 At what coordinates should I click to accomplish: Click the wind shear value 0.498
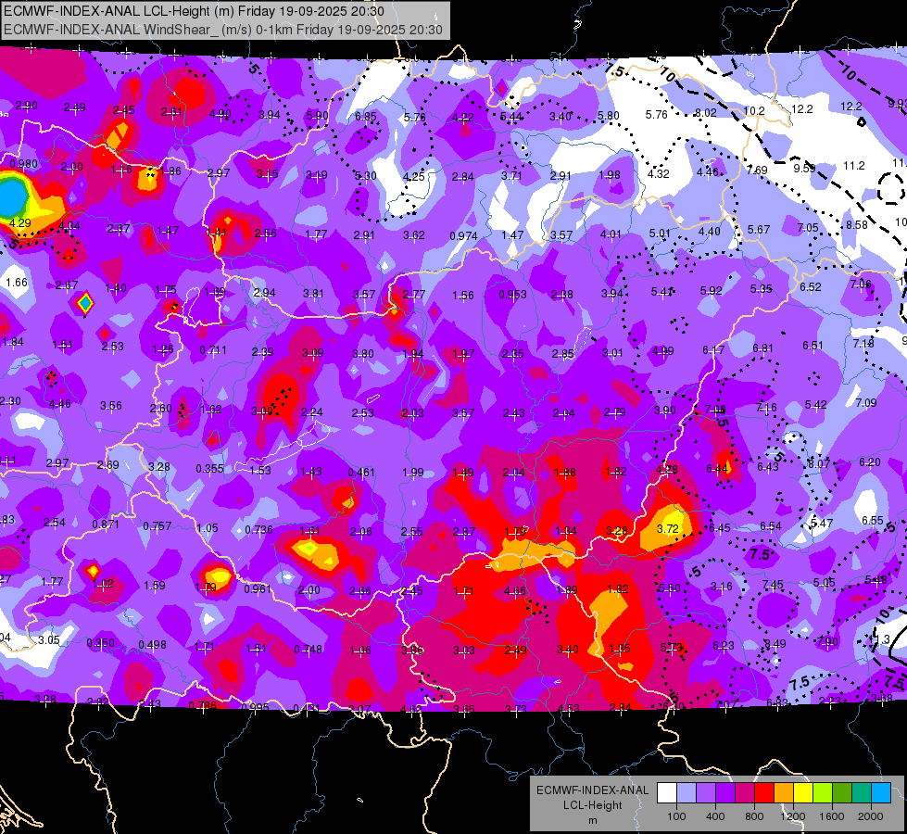pyautogui.click(x=152, y=644)
